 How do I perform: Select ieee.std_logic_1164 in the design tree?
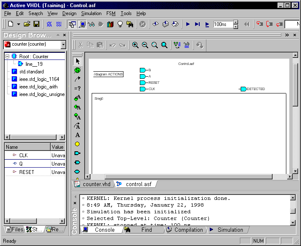[x=39, y=79]
